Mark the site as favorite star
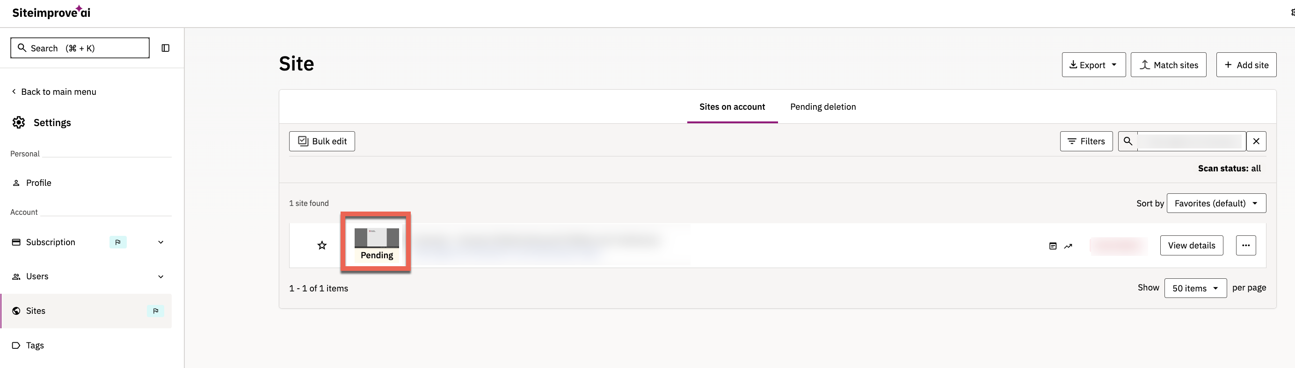This screenshot has width=1295, height=368. click(322, 246)
